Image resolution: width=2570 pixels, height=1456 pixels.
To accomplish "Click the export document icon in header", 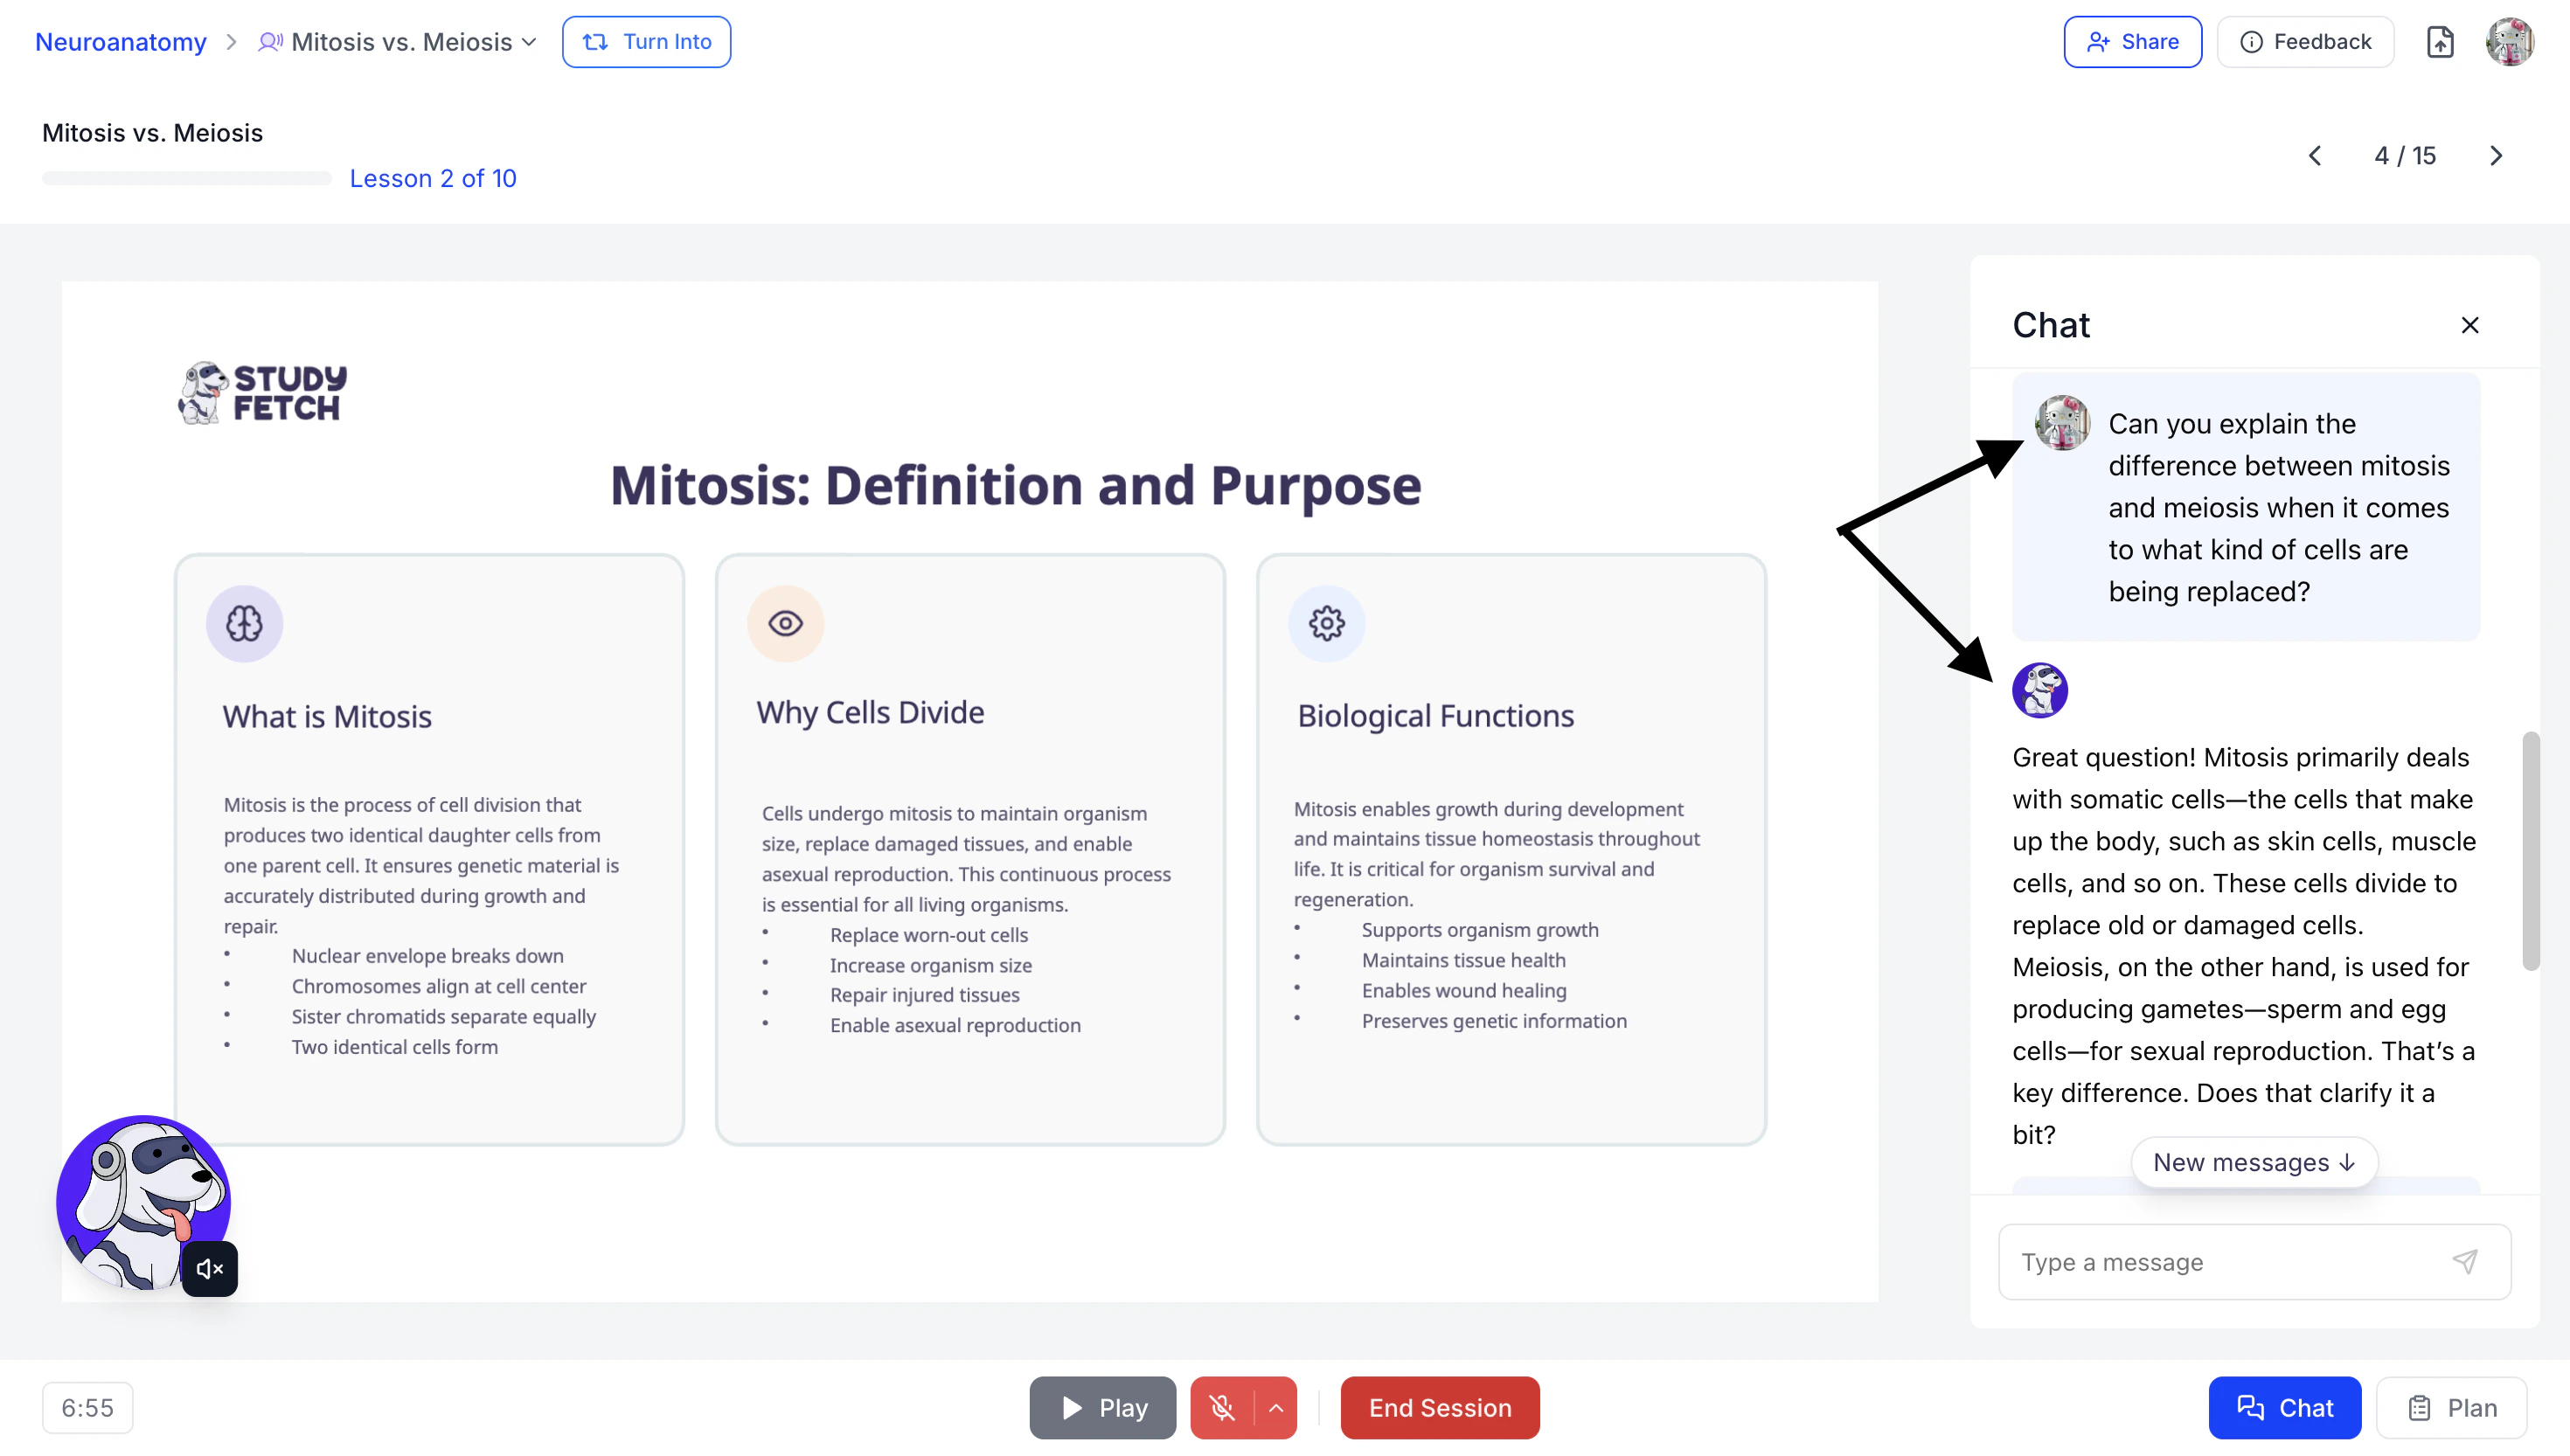I will coord(2439,42).
